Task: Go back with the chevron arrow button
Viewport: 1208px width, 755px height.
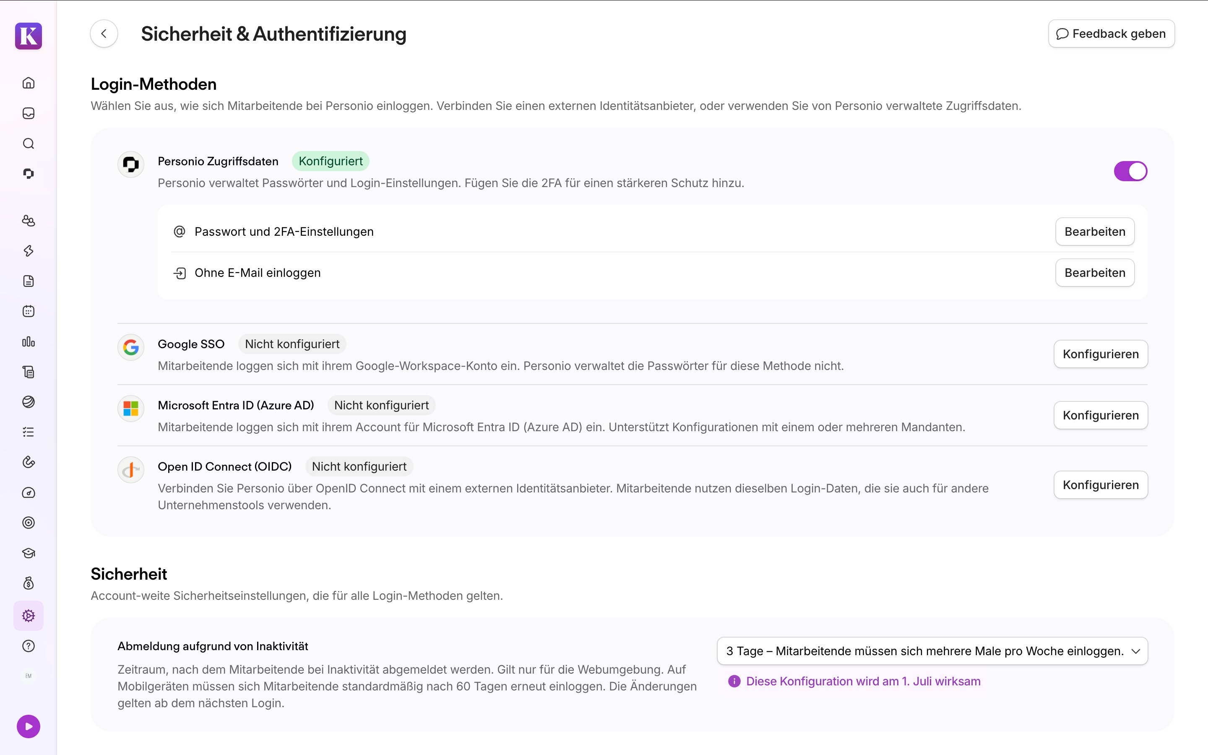Action: (x=104, y=34)
